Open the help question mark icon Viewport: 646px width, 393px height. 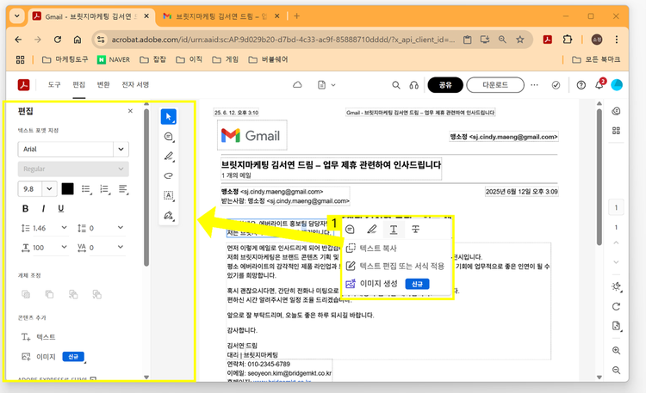[x=581, y=85]
